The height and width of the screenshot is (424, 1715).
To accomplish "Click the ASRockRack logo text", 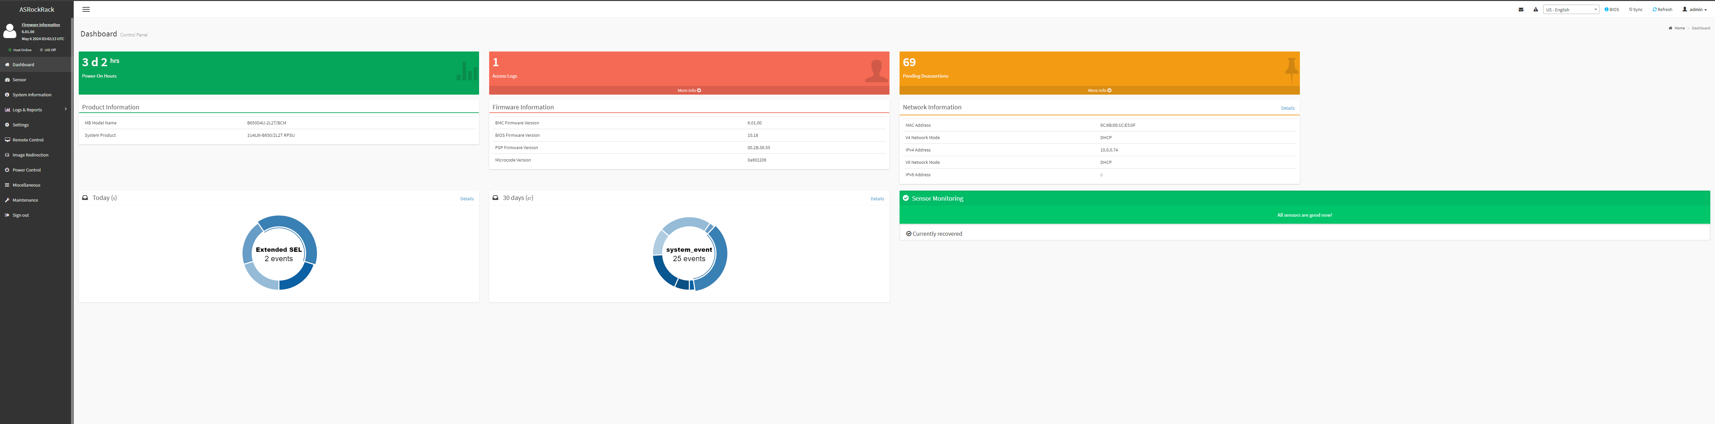I will point(37,9).
